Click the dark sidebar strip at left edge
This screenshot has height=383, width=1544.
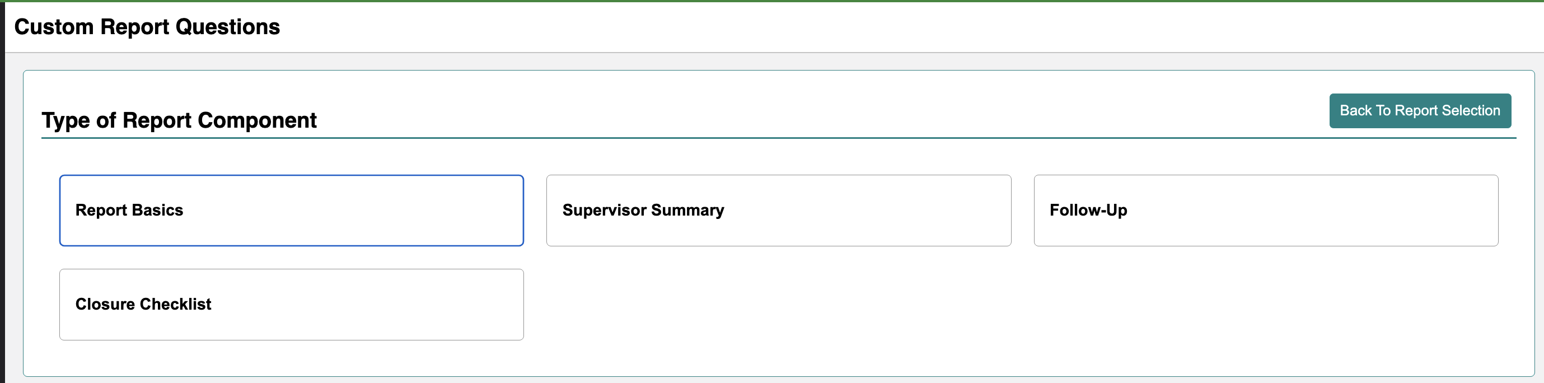(x=2, y=192)
